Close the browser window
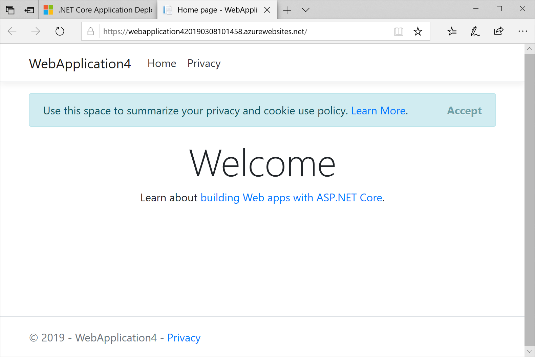 [522, 9]
